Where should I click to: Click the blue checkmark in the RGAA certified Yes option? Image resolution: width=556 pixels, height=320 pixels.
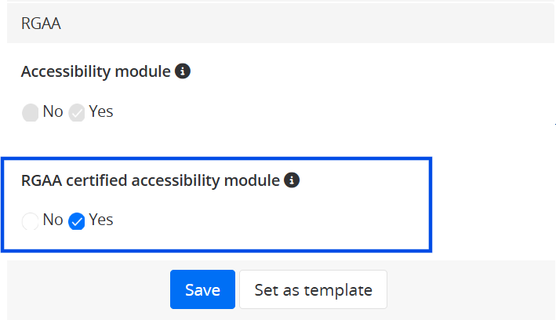(x=77, y=222)
